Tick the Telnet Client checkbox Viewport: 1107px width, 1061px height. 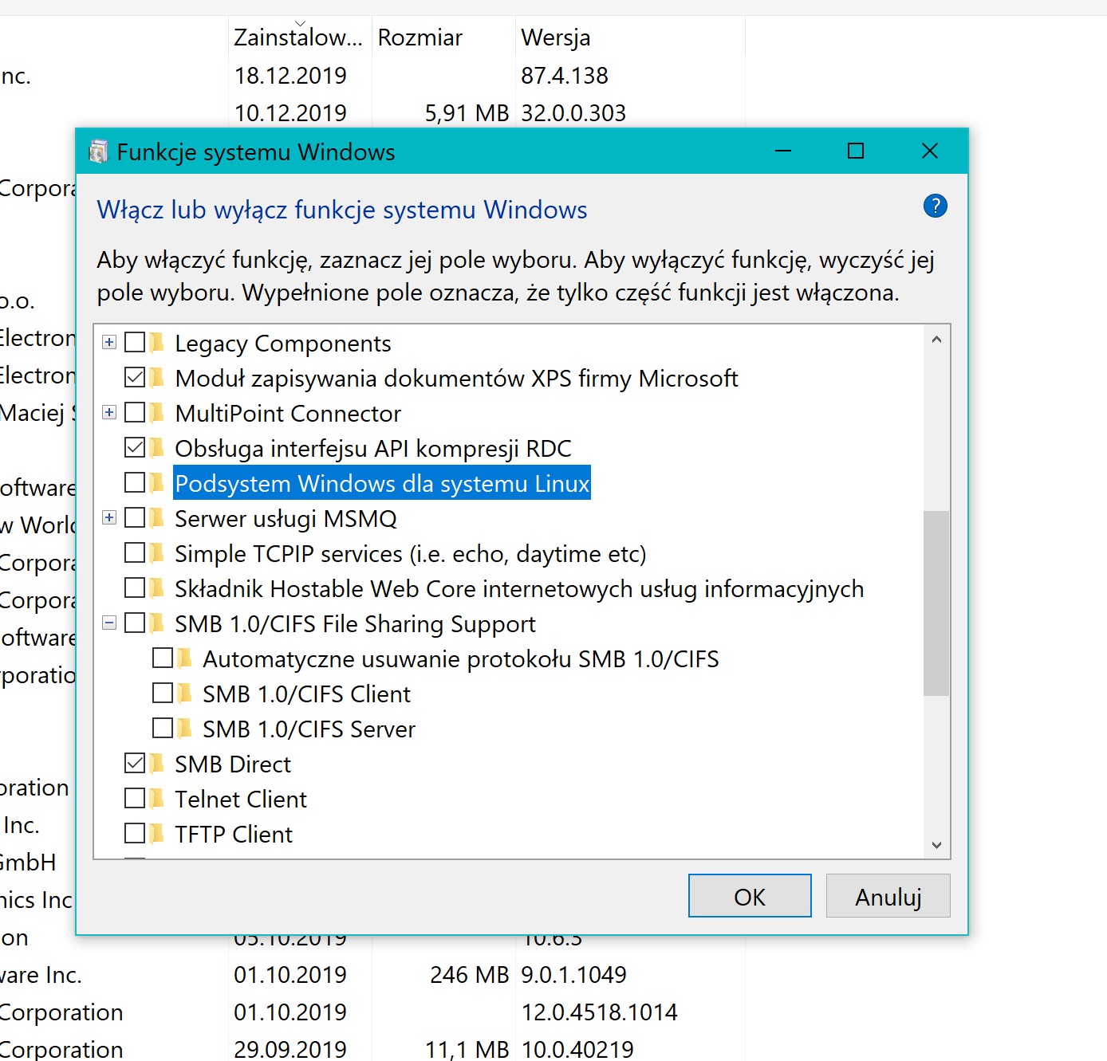(x=135, y=798)
